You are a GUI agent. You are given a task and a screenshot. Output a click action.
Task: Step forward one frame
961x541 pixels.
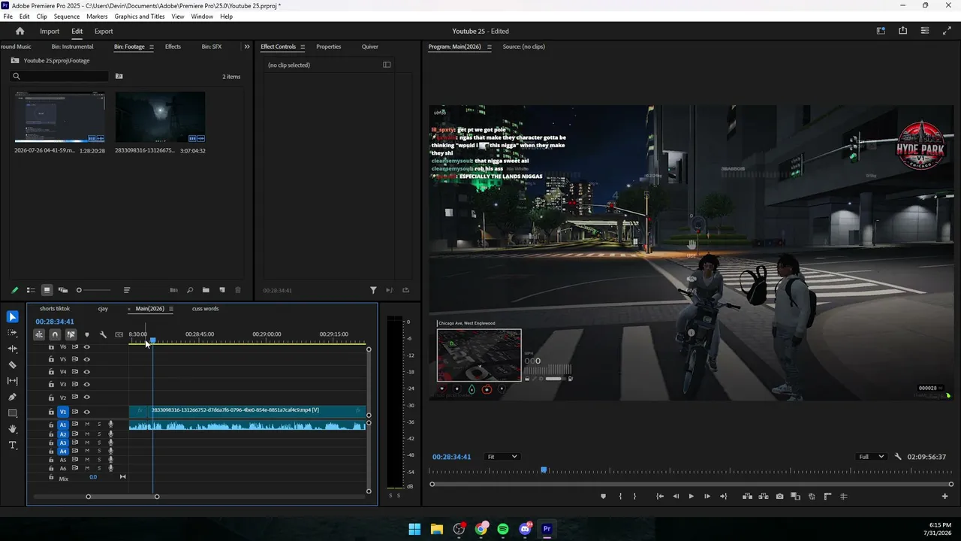click(706, 496)
